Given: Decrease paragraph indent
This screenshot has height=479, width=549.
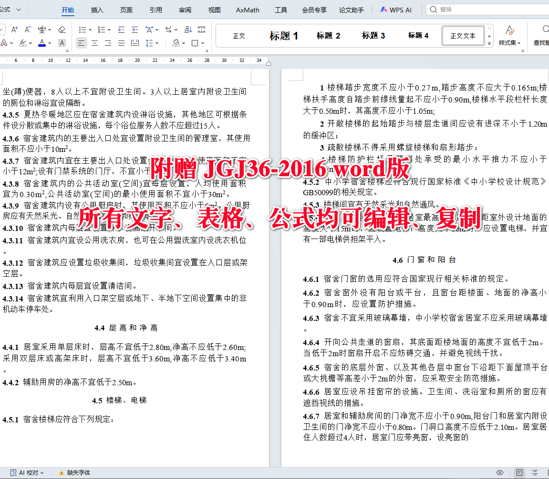Looking at the screenshot, I should [x=121, y=30].
